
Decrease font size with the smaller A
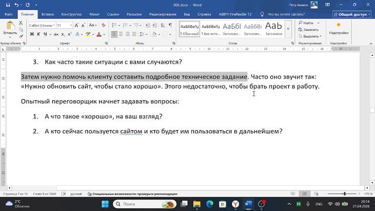click(x=83, y=25)
